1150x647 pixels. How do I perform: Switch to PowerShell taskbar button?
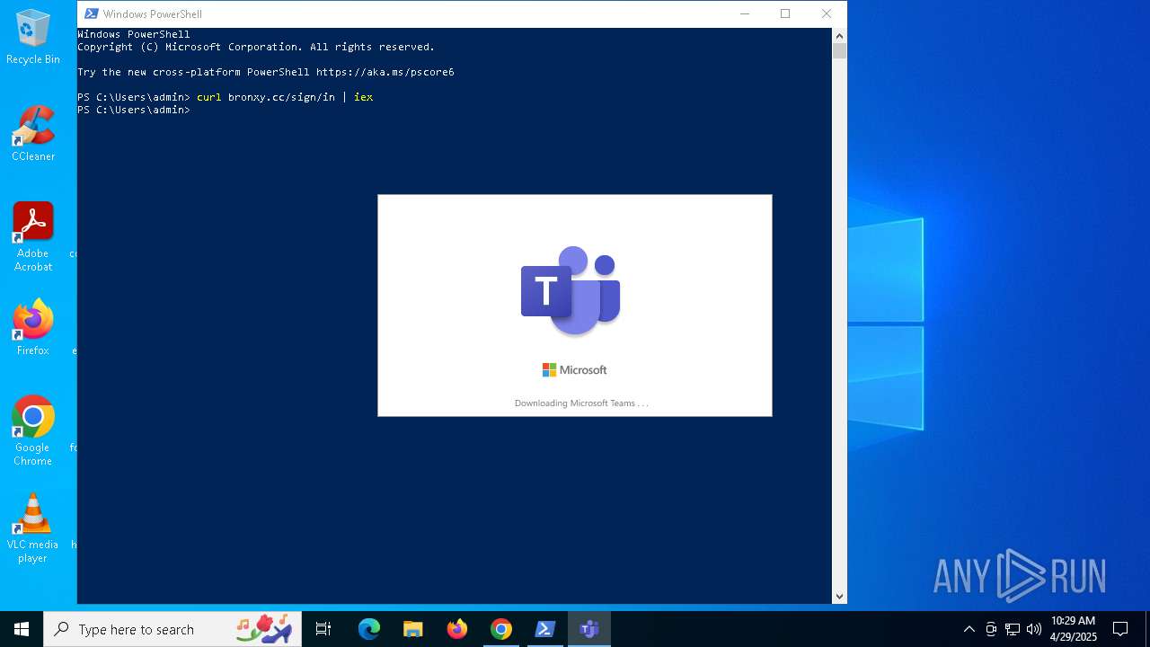coord(545,629)
